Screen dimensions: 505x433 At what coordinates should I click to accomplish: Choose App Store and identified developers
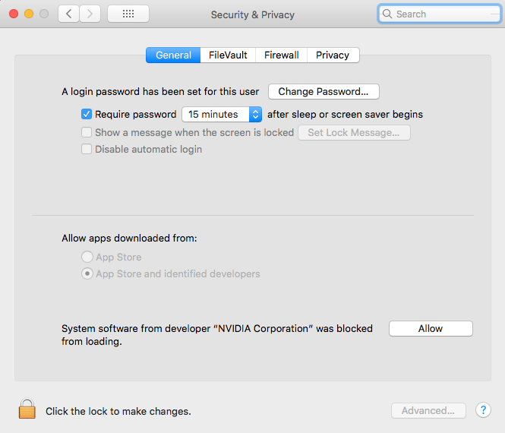point(87,274)
